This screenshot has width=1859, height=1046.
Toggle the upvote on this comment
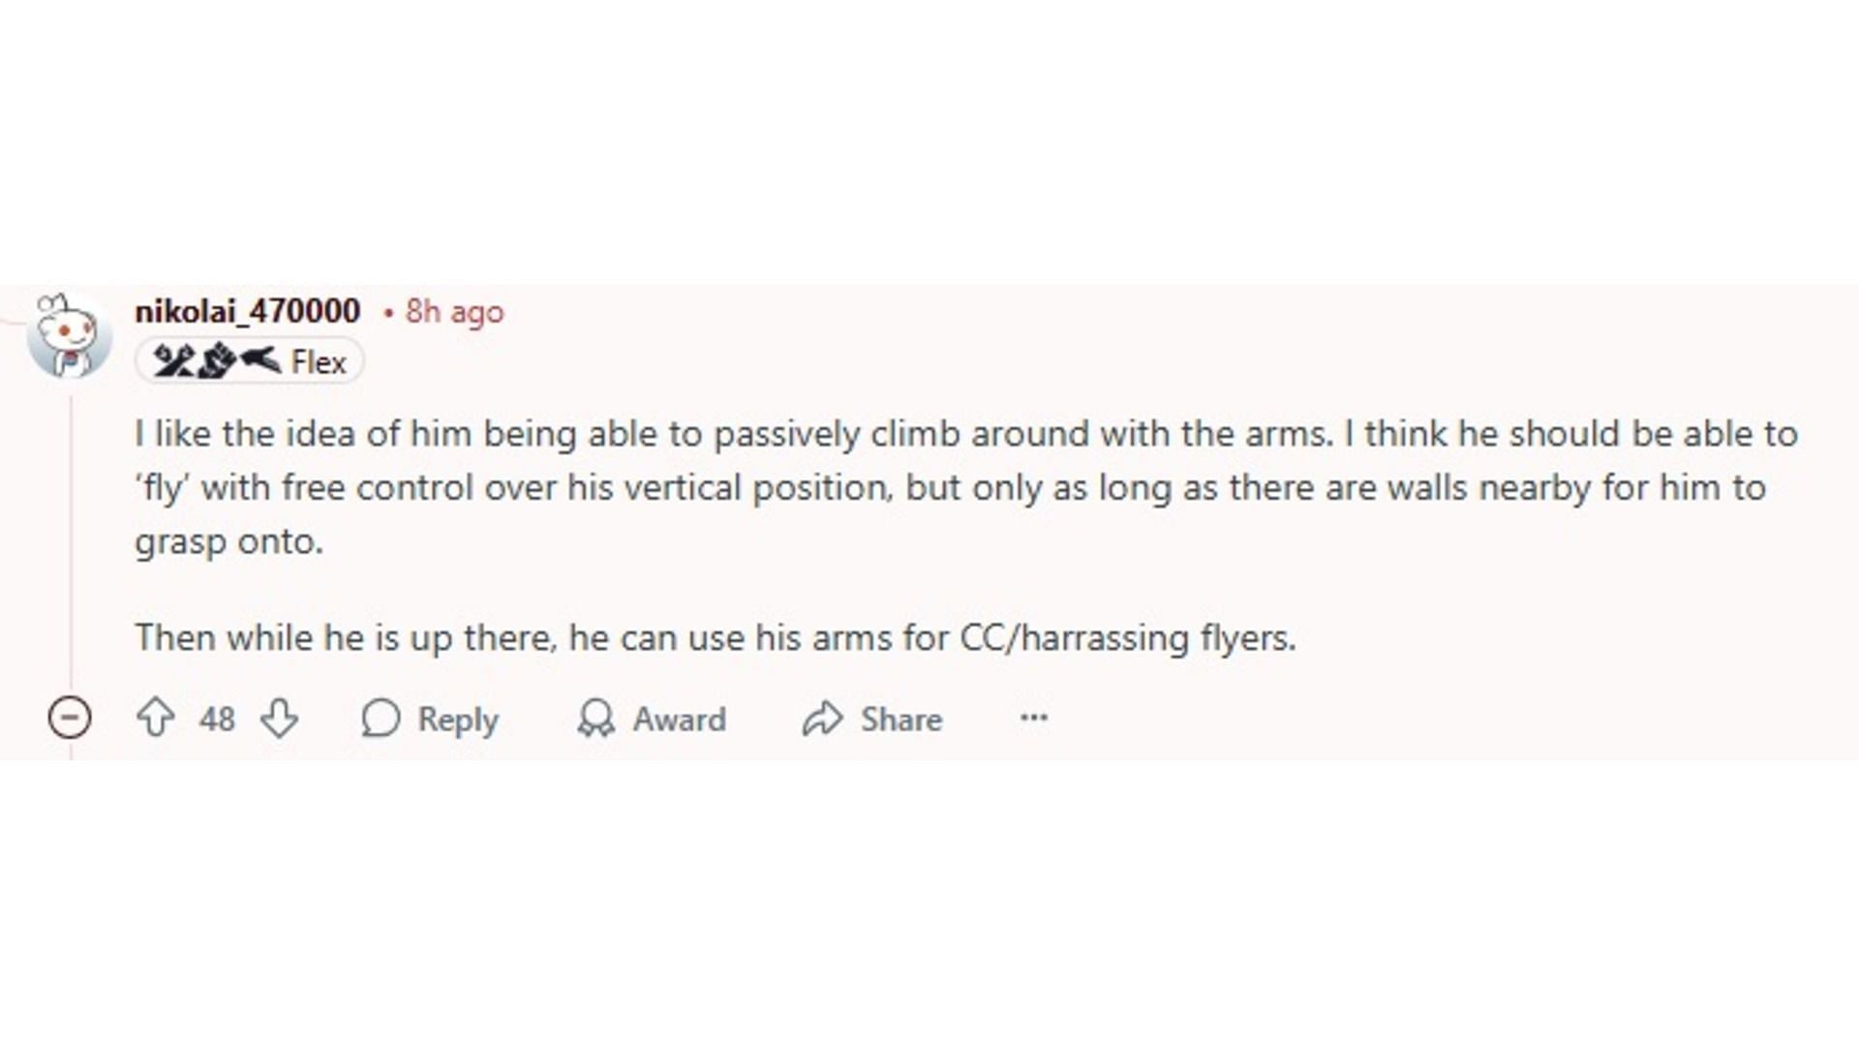[x=156, y=718]
